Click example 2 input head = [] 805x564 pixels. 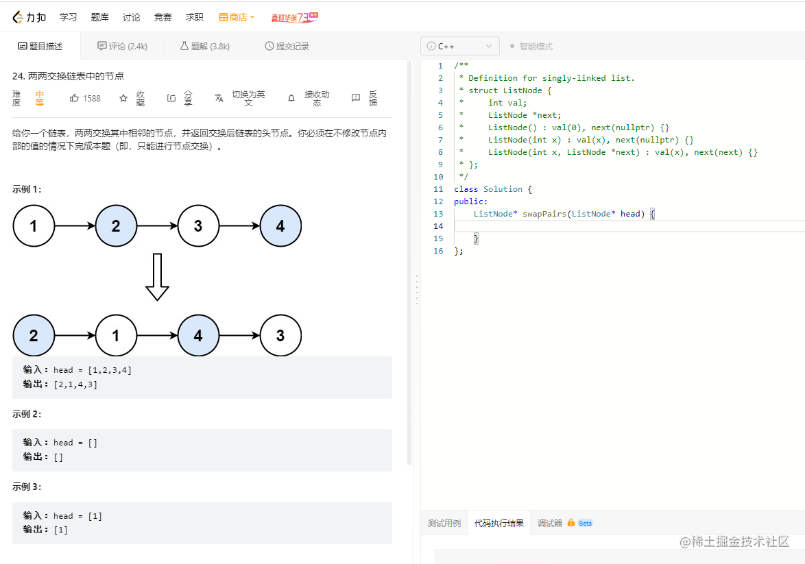click(x=75, y=443)
